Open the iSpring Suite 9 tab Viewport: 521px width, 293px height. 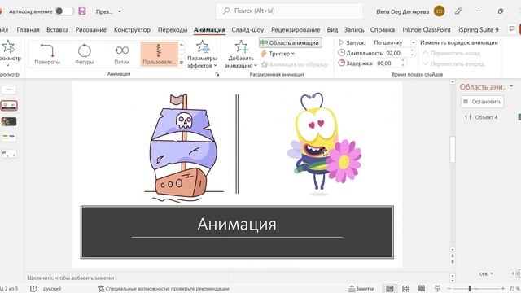point(479,30)
